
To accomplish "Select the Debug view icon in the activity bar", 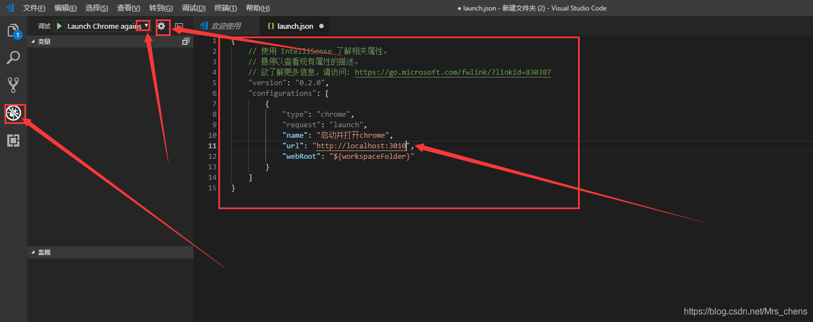I will (x=15, y=113).
